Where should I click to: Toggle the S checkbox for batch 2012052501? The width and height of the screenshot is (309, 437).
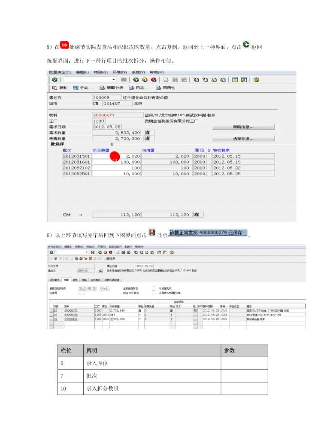[209, 174]
